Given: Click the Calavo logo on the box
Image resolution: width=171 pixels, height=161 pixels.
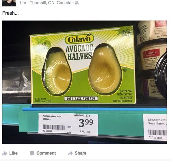Looking at the screenshot, I should click(79, 39).
